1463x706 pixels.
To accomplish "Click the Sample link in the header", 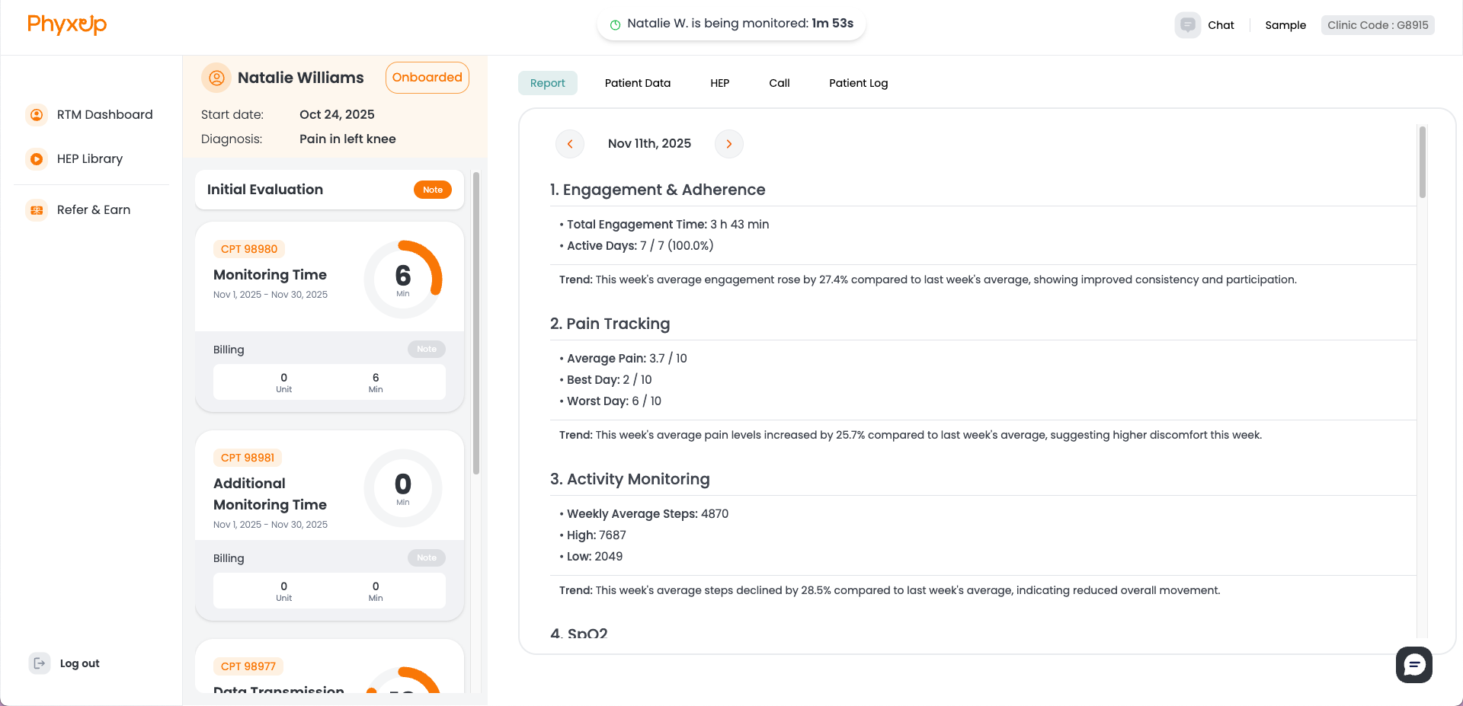I will pos(1285,24).
